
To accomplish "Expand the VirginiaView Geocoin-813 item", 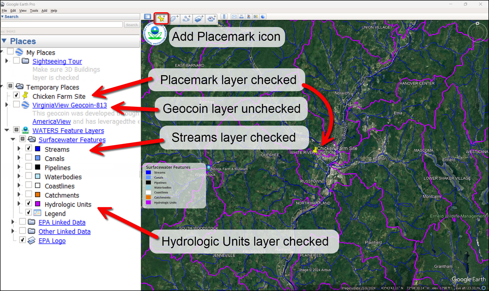I will (x=7, y=105).
